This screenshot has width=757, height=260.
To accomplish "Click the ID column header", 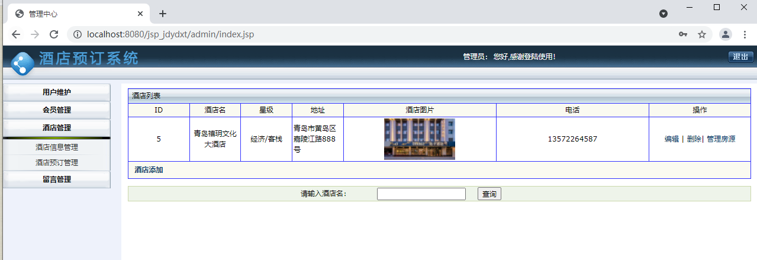I will (159, 110).
